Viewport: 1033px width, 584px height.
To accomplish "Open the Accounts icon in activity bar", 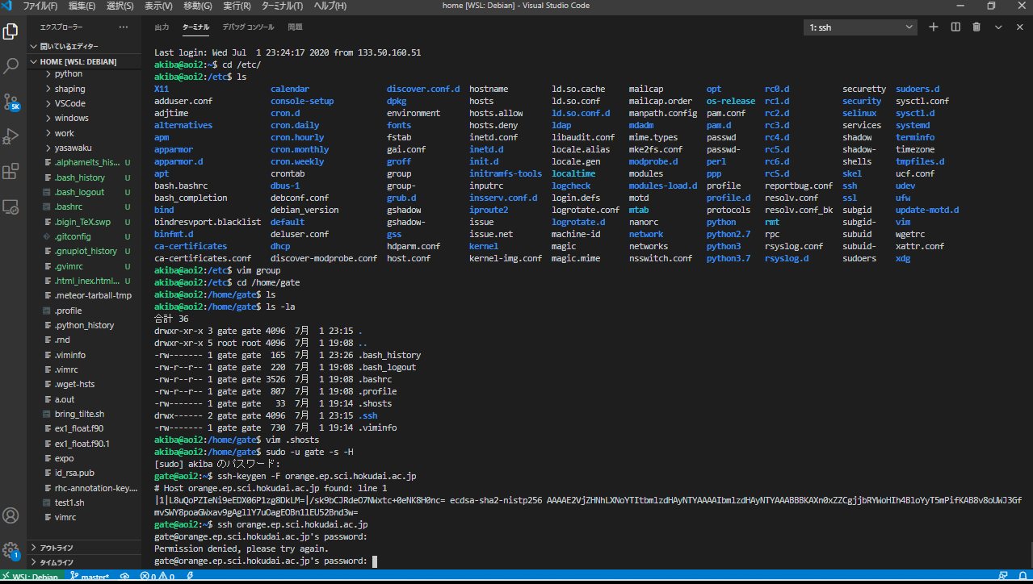I will [11, 515].
